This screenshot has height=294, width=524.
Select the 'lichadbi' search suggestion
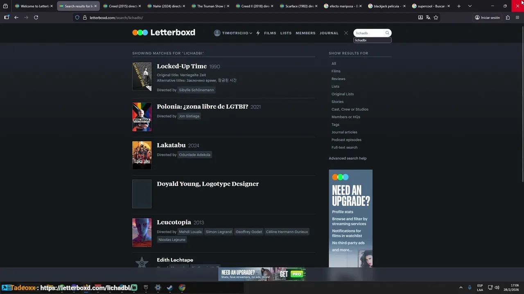click(x=373, y=40)
